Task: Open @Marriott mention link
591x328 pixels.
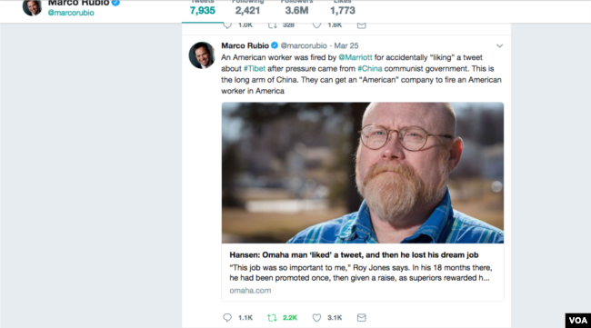Action: [x=355, y=57]
